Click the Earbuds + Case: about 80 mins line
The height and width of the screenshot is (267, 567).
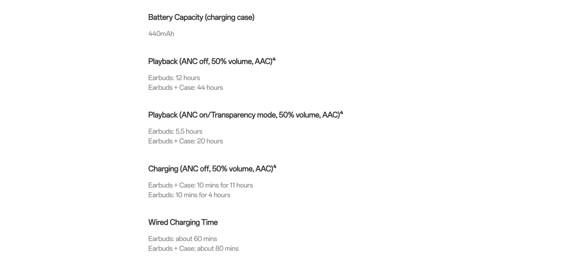coord(193,249)
